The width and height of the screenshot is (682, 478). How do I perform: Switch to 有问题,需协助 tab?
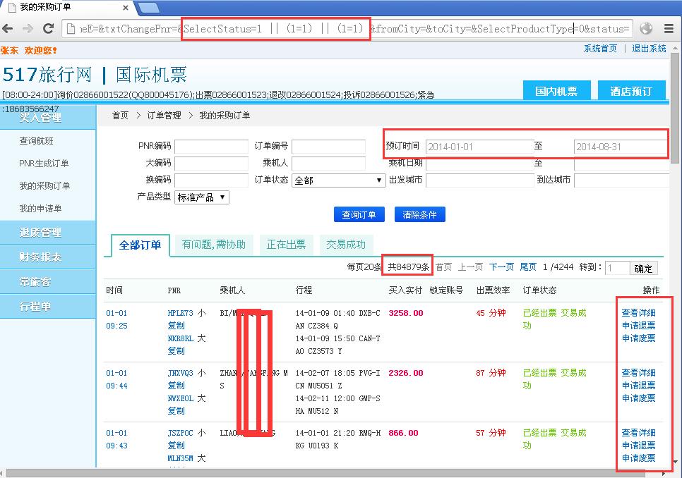(213, 245)
